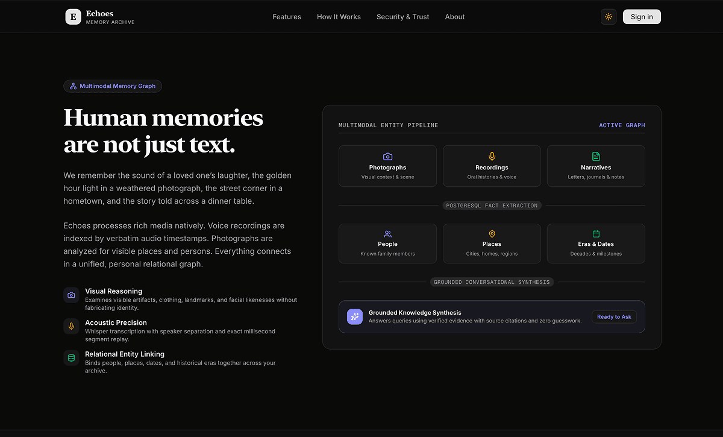Toggle the sun light-mode theme button
The height and width of the screenshot is (437, 723).
(x=609, y=17)
